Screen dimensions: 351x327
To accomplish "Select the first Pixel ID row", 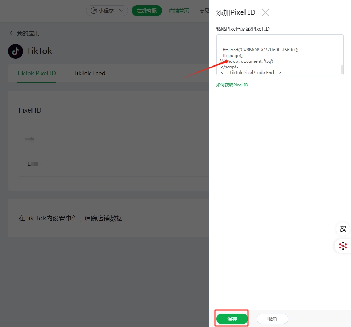I will coord(114,139).
